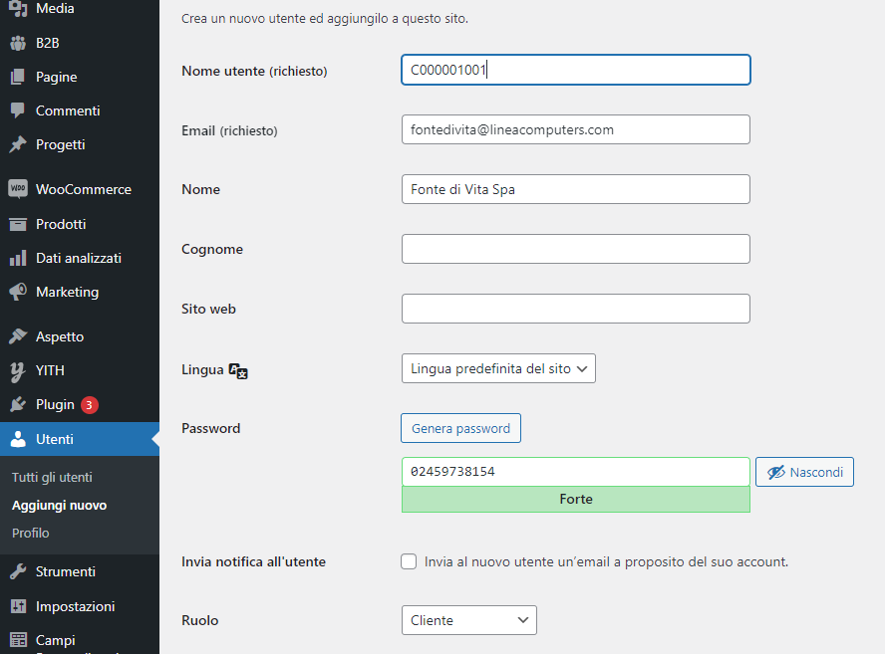This screenshot has height=654, width=885.
Task: Click the Progetti pushpin icon
Action: pyautogui.click(x=18, y=144)
